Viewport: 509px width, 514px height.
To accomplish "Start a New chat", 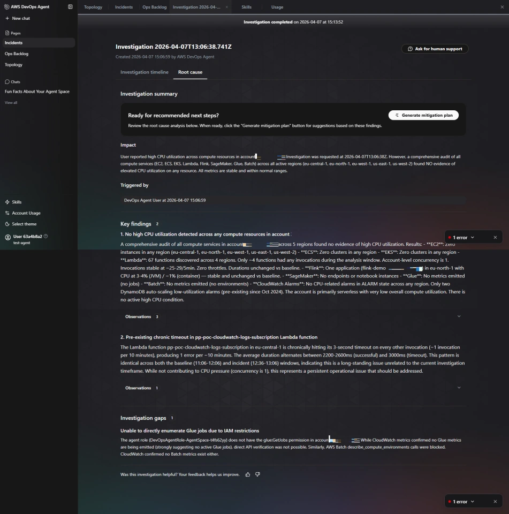I will click(17, 18).
